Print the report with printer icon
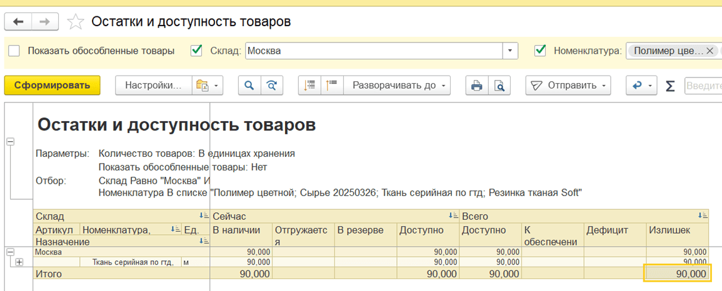 tap(477, 86)
